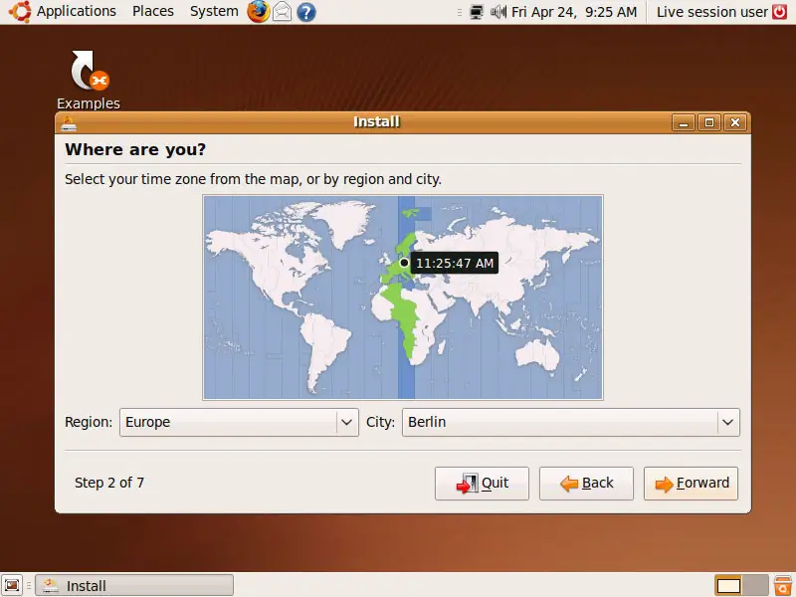Select the Install taskbar entry
The width and height of the screenshot is (796, 597).
pyautogui.click(x=134, y=585)
